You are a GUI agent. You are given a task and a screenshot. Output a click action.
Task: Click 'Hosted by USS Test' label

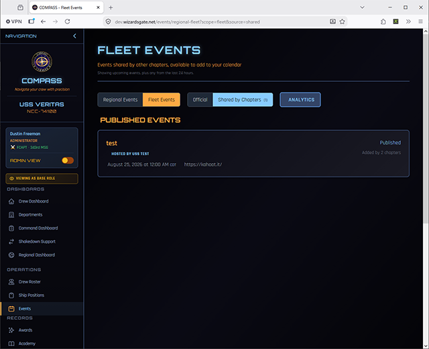[x=130, y=154]
